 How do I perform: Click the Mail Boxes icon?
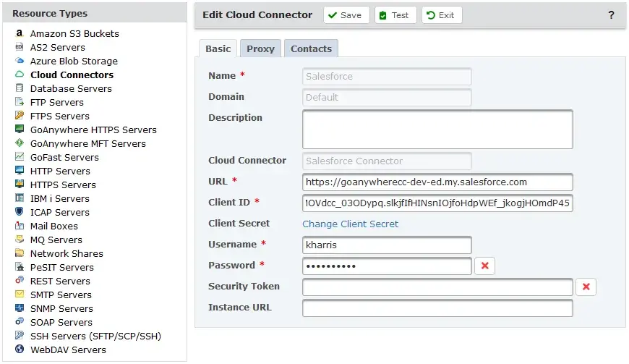[x=20, y=226]
